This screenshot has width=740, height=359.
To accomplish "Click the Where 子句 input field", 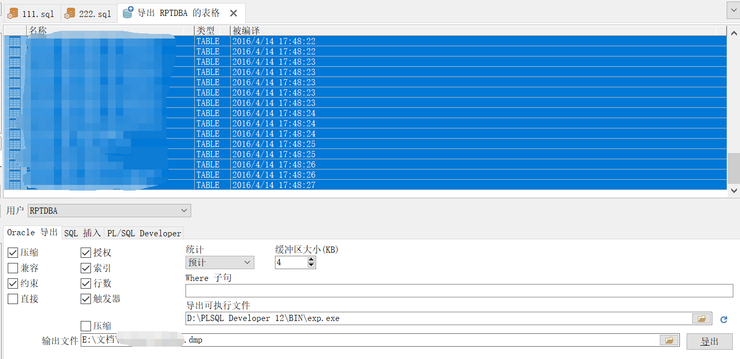I will pos(459,291).
